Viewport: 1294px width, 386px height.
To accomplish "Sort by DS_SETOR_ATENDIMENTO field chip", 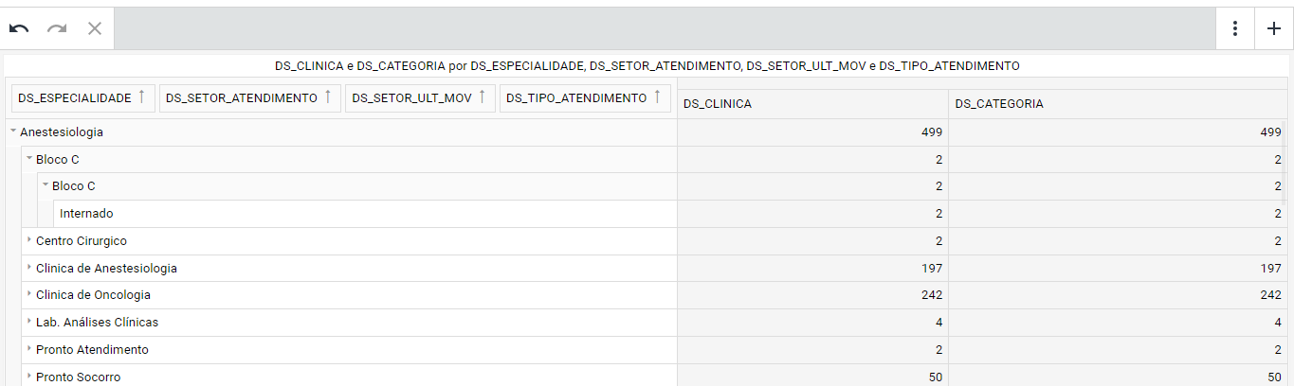I will [249, 98].
